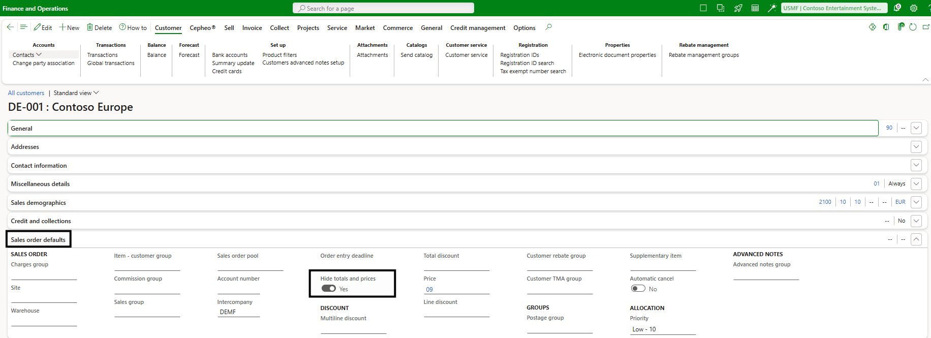Open record in new window icon
This screenshot has width=931, height=338.
pyautogui.click(x=926, y=27)
